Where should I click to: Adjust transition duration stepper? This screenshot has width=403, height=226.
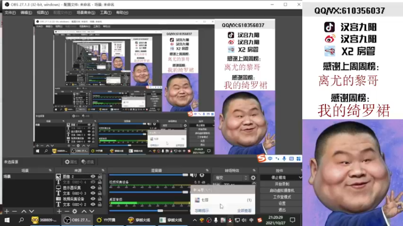[254, 183]
